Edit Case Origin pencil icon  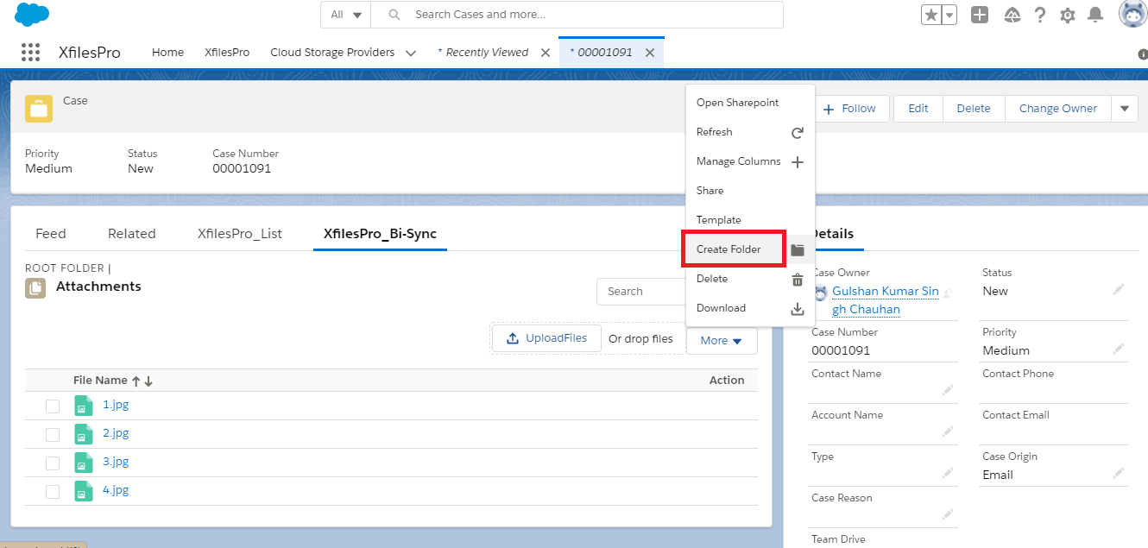[1119, 474]
